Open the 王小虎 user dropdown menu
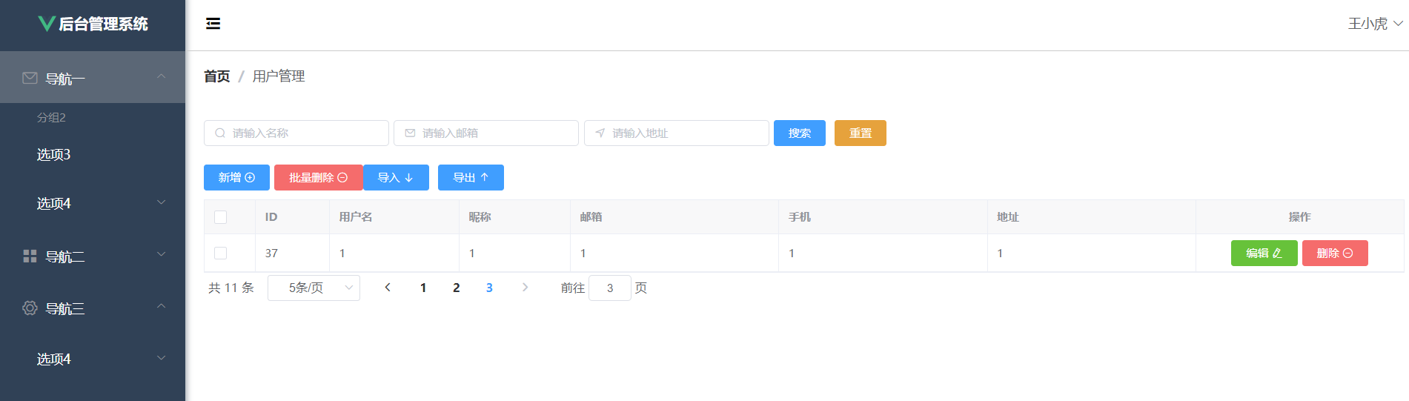1409x401 pixels. pos(1375,24)
